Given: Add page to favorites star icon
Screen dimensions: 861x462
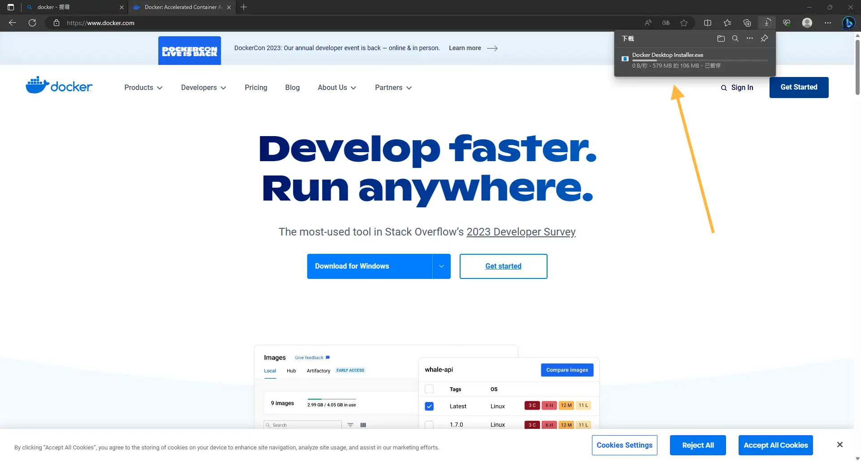Looking at the screenshot, I should (683, 23).
